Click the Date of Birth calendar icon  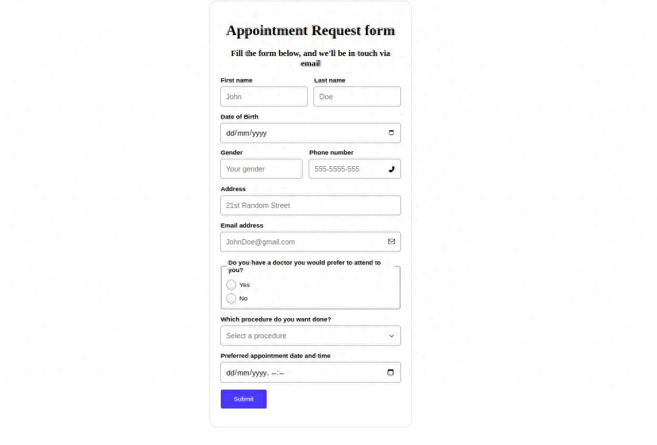pyautogui.click(x=391, y=133)
